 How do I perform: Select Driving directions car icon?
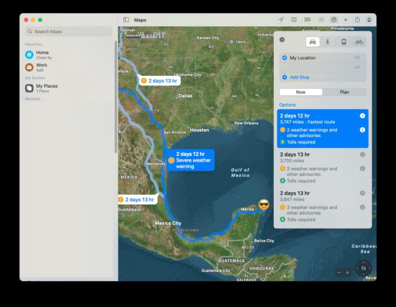click(x=312, y=42)
